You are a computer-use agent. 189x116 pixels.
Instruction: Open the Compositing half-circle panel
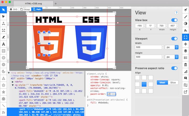[185, 23]
